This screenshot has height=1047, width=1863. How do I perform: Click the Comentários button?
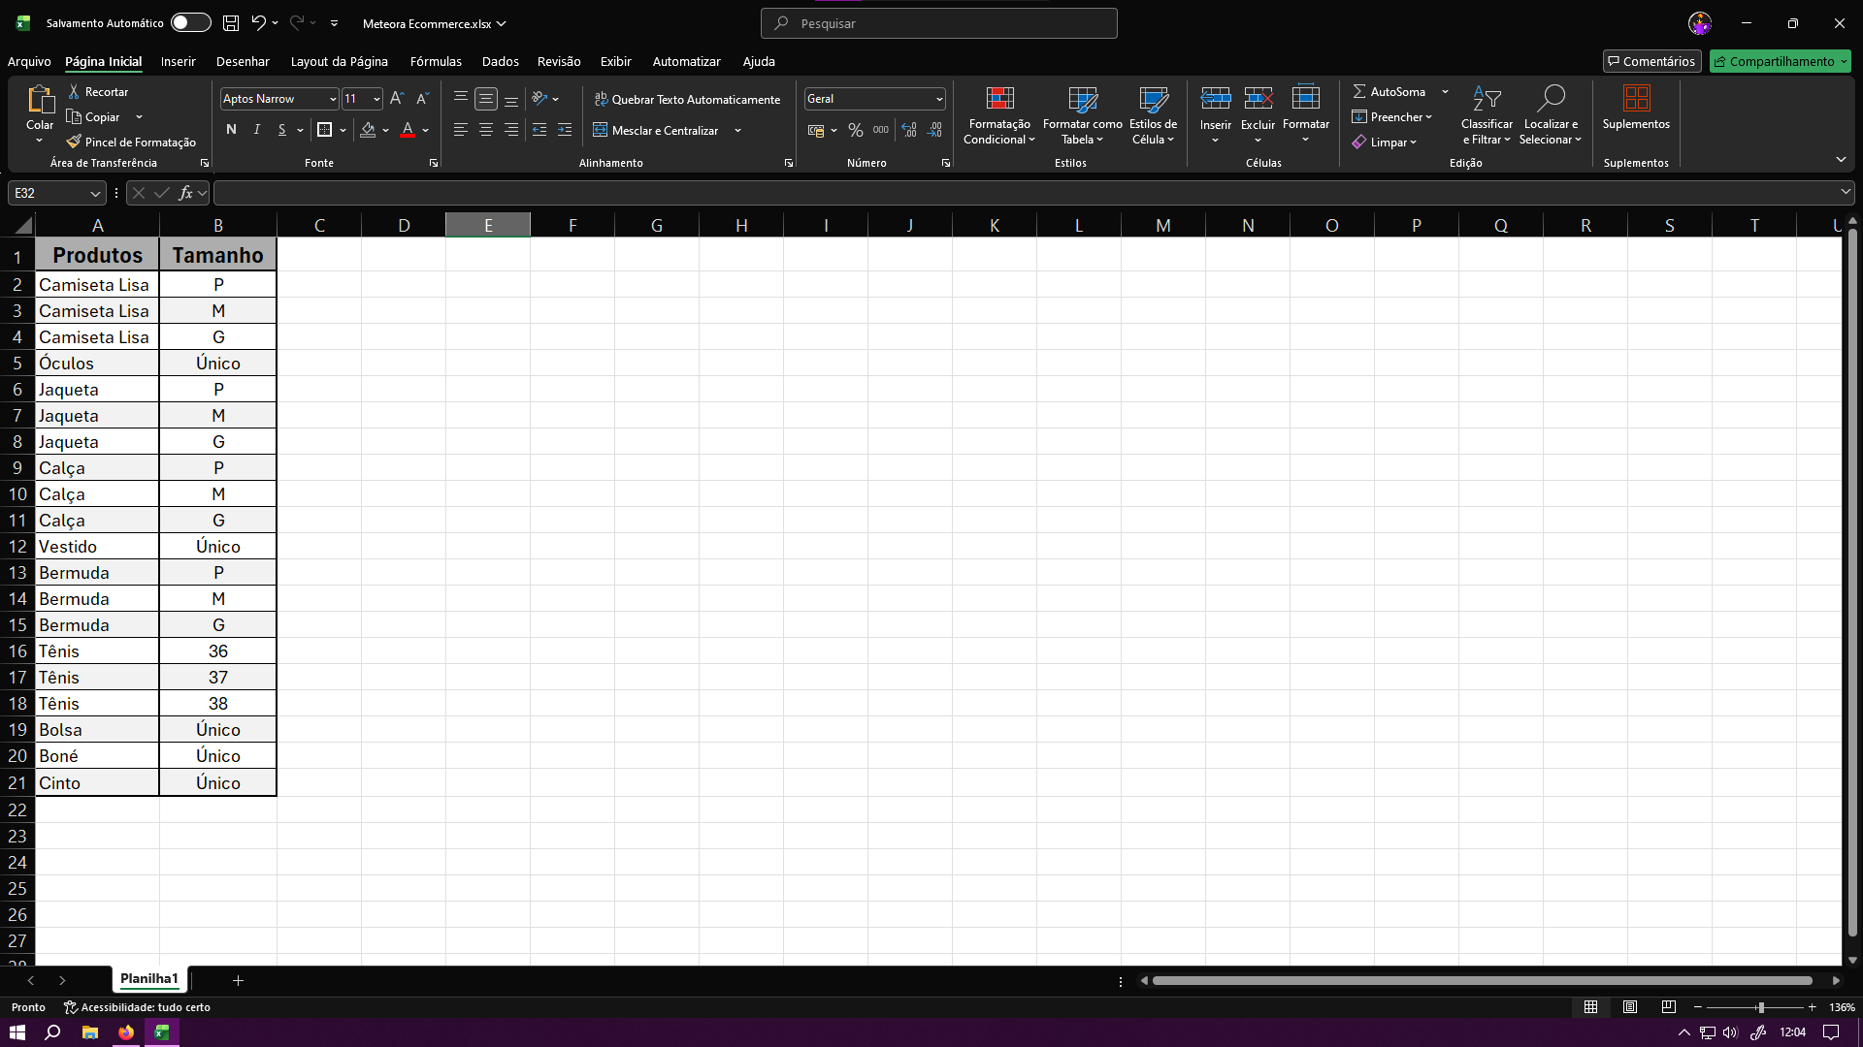pyautogui.click(x=1651, y=61)
